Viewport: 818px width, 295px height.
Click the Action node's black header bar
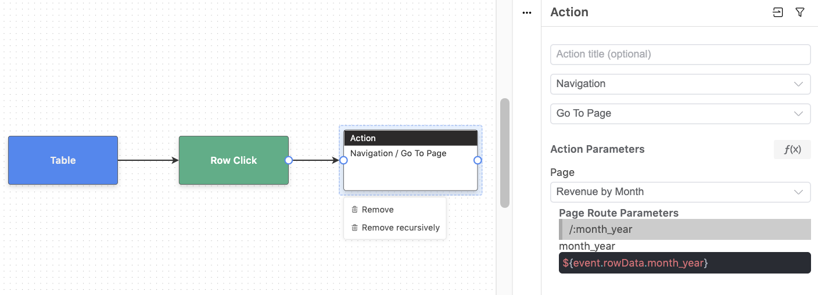tap(410, 138)
